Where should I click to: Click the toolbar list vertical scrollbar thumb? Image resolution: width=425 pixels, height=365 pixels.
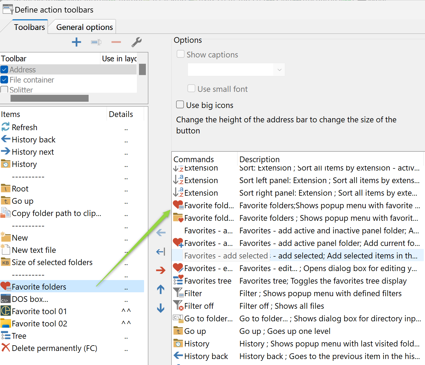click(x=143, y=69)
